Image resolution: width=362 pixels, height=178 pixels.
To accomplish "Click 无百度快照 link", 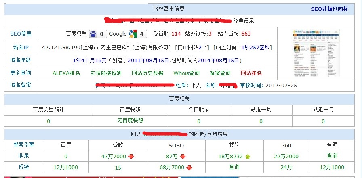I will [130, 121].
